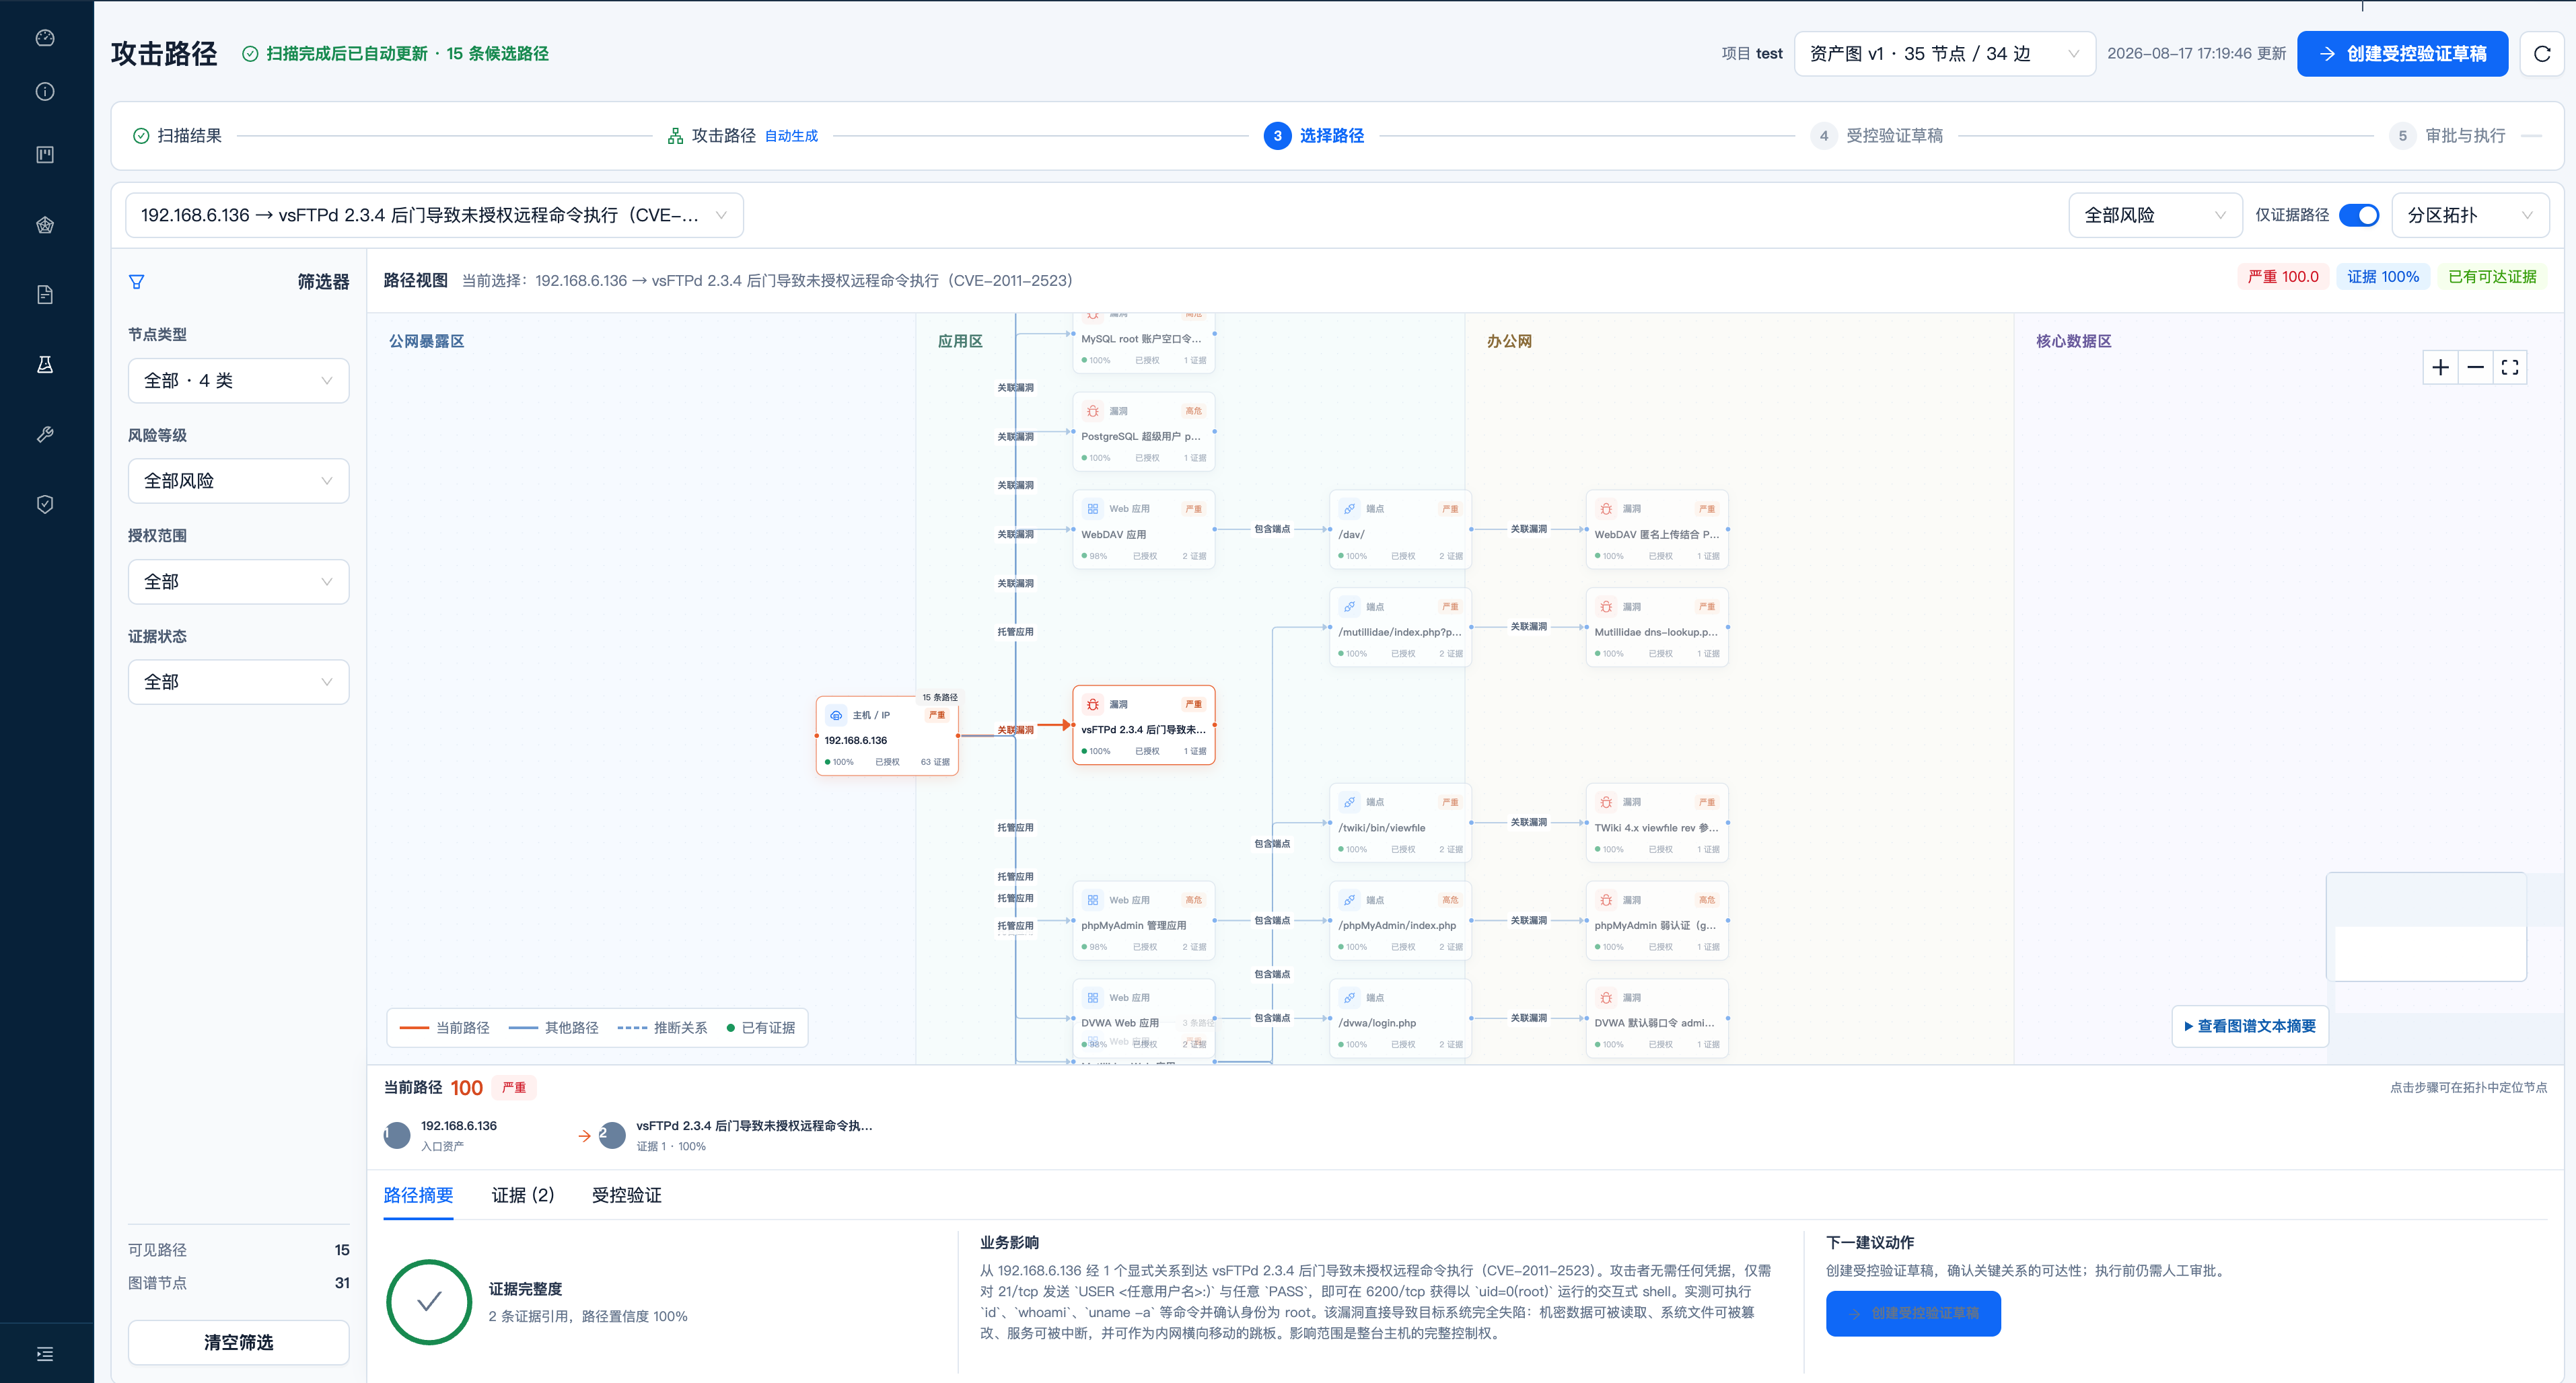Image resolution: width=2576 pixels, height=1383 pixels.
Task: Open the dashboard gauge icon in sidebar
Action: click(45, 38)
